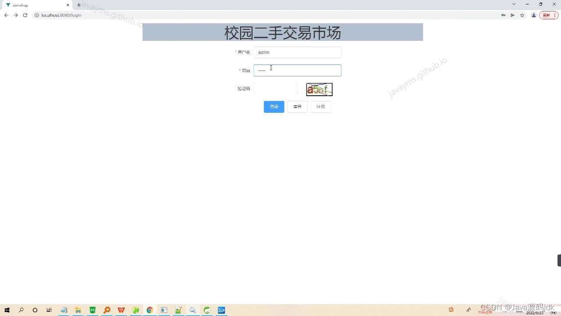Open the Chrome profile avatar
The height and width of the screenshot is (316, 561).
pyautogui.click(x=533, y=15)
